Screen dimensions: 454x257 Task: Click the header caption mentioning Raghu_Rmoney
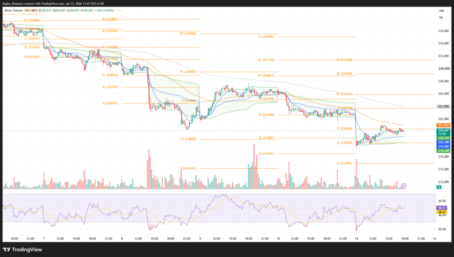53,4
